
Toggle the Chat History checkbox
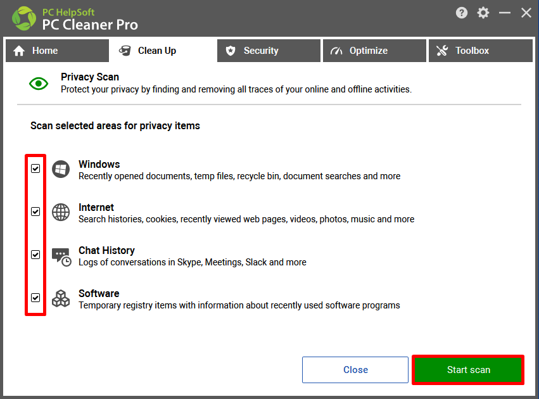click(x=35, y=255)
